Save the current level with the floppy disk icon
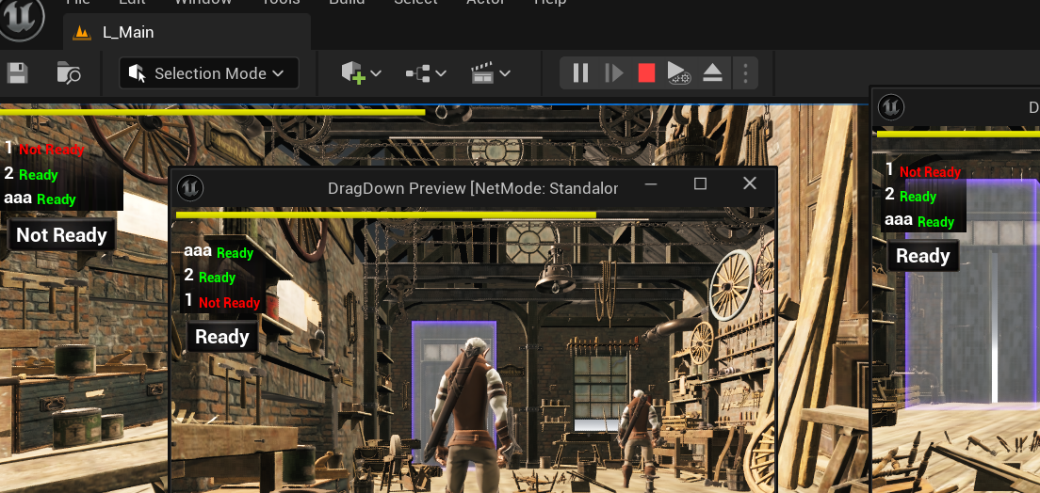 coord(17,72)
